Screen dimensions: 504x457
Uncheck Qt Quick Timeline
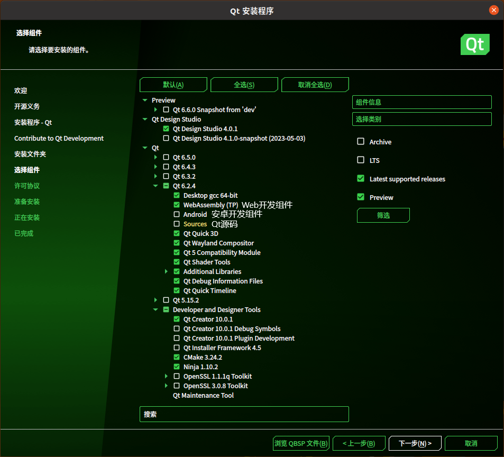point(177,290)
